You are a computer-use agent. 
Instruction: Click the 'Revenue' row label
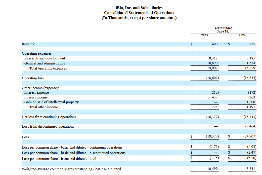click(28, 44)
